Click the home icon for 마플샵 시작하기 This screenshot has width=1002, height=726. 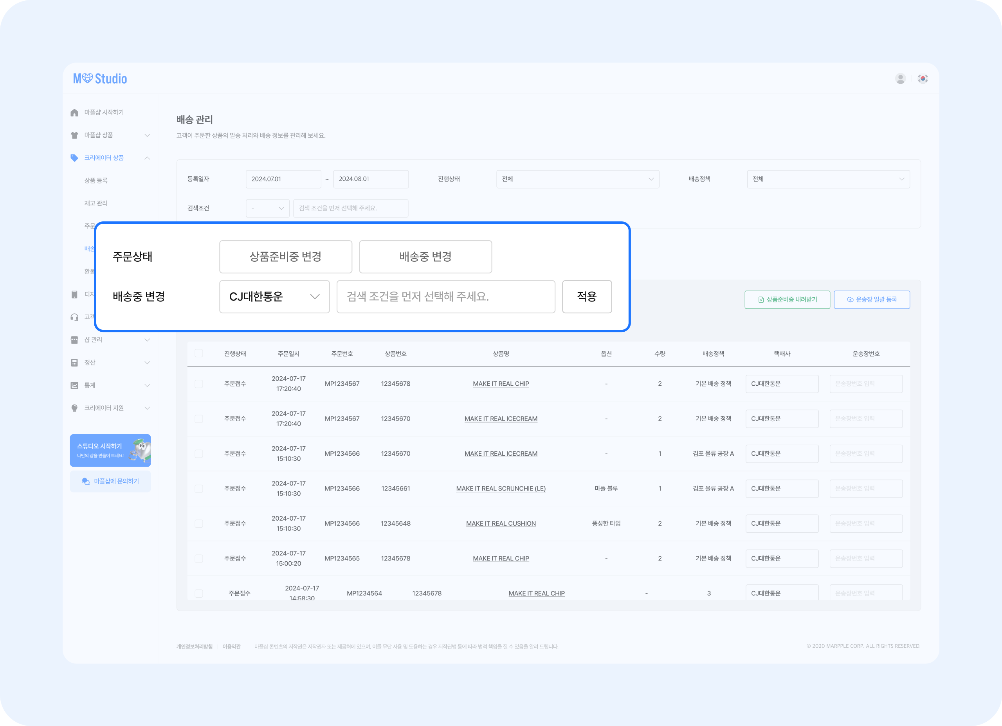coord(74,113)
